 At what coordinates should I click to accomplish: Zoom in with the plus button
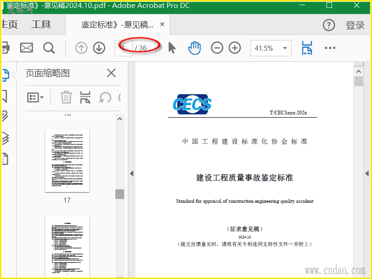(235, 48)
